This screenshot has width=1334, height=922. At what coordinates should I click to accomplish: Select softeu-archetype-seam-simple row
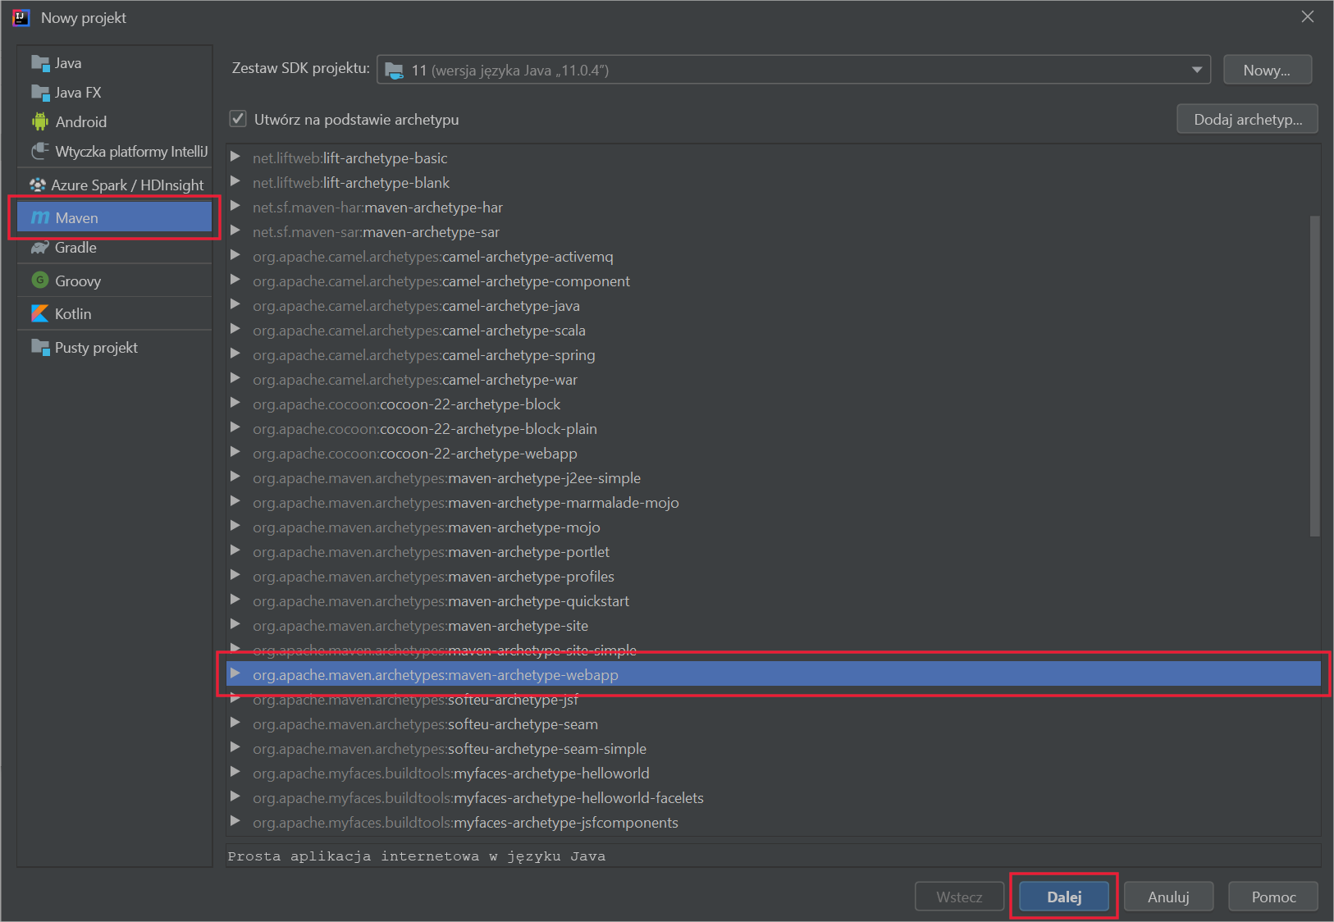pos(773,749)
